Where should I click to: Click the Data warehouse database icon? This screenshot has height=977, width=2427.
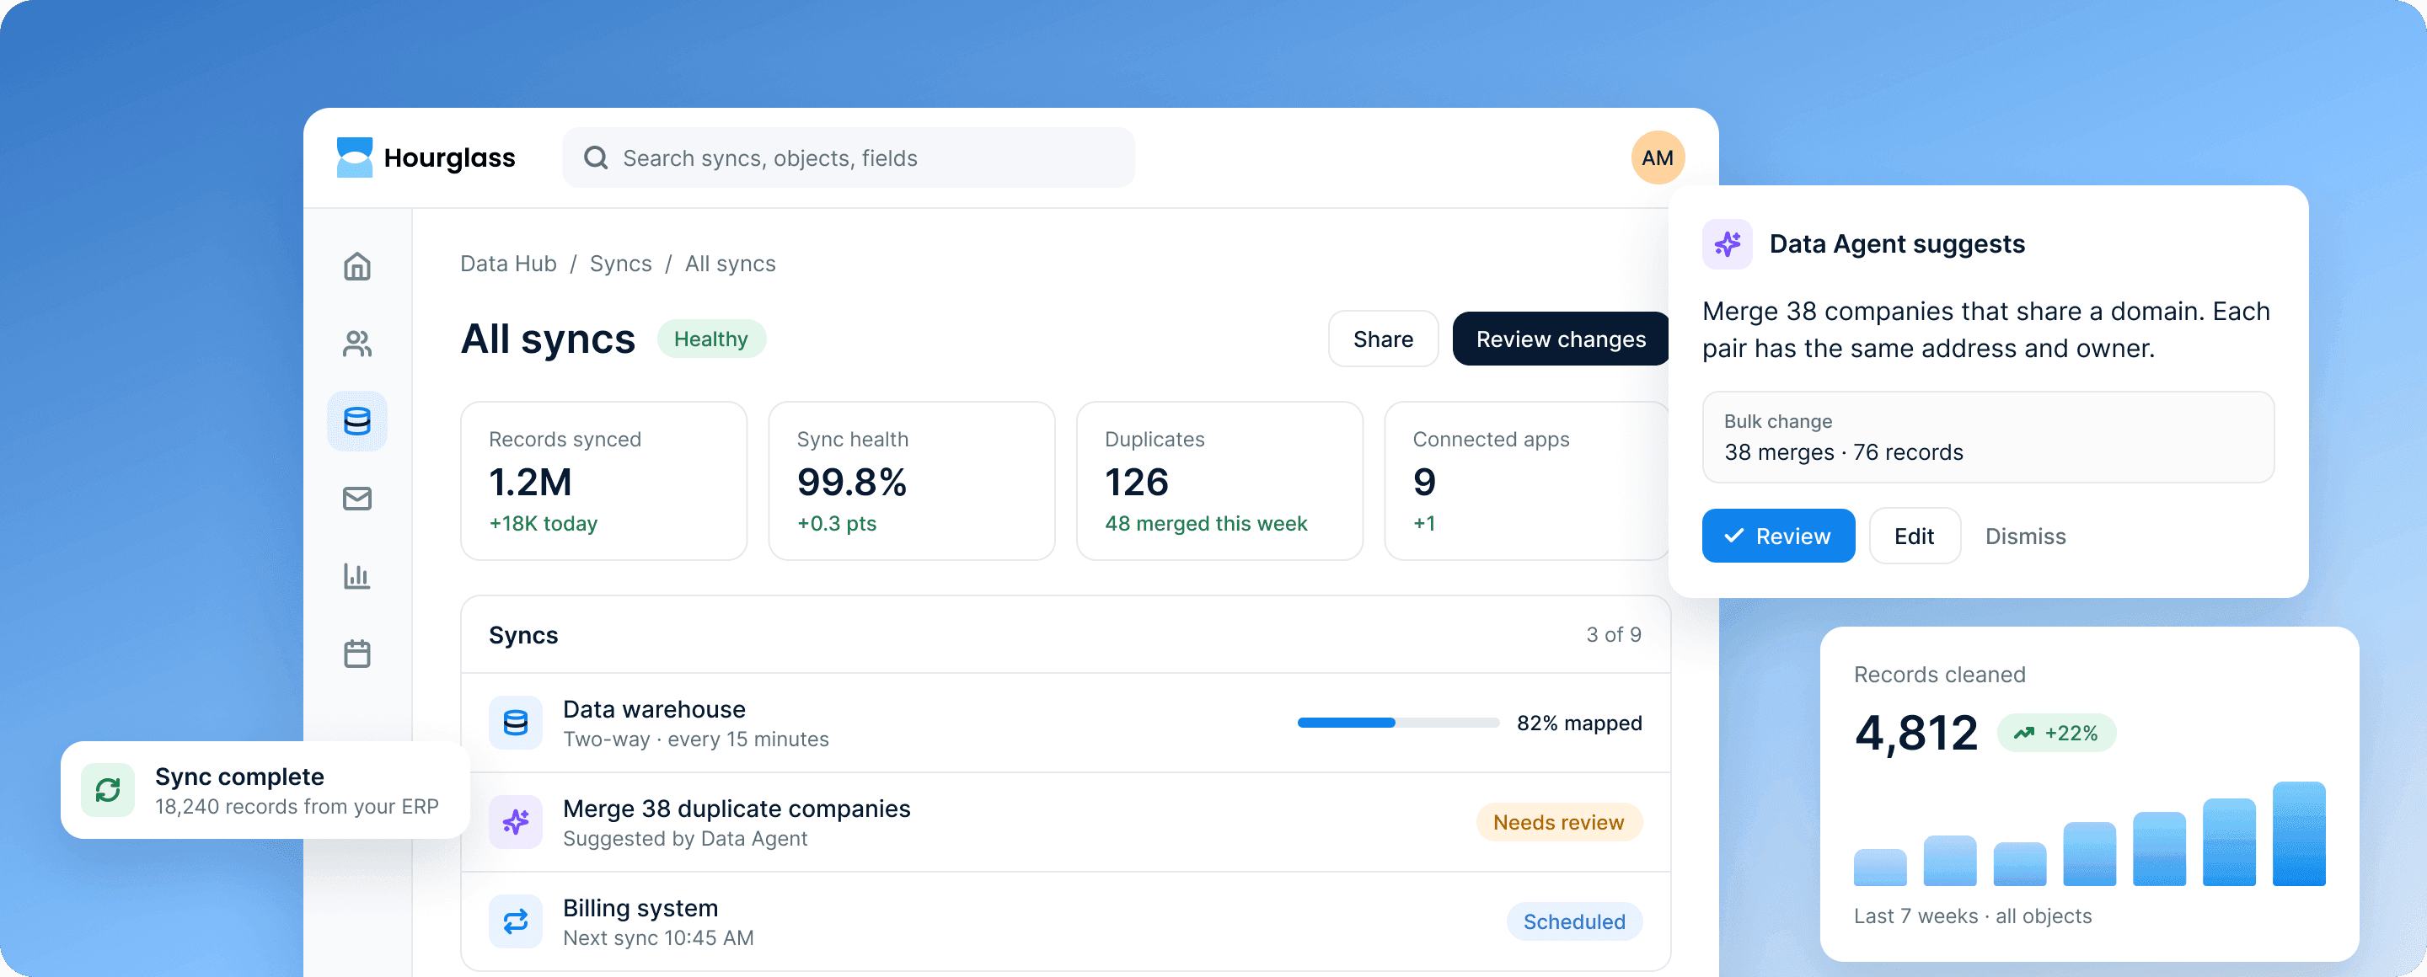coord(516,723)
